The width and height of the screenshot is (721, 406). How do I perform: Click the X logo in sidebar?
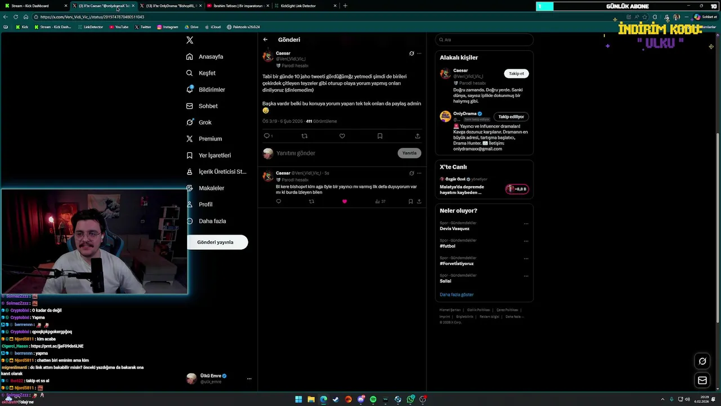190,40
